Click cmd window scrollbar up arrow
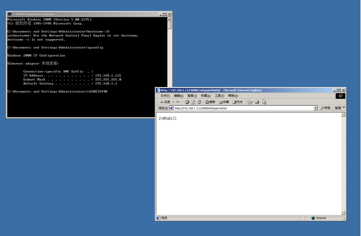 pos(169,19)
